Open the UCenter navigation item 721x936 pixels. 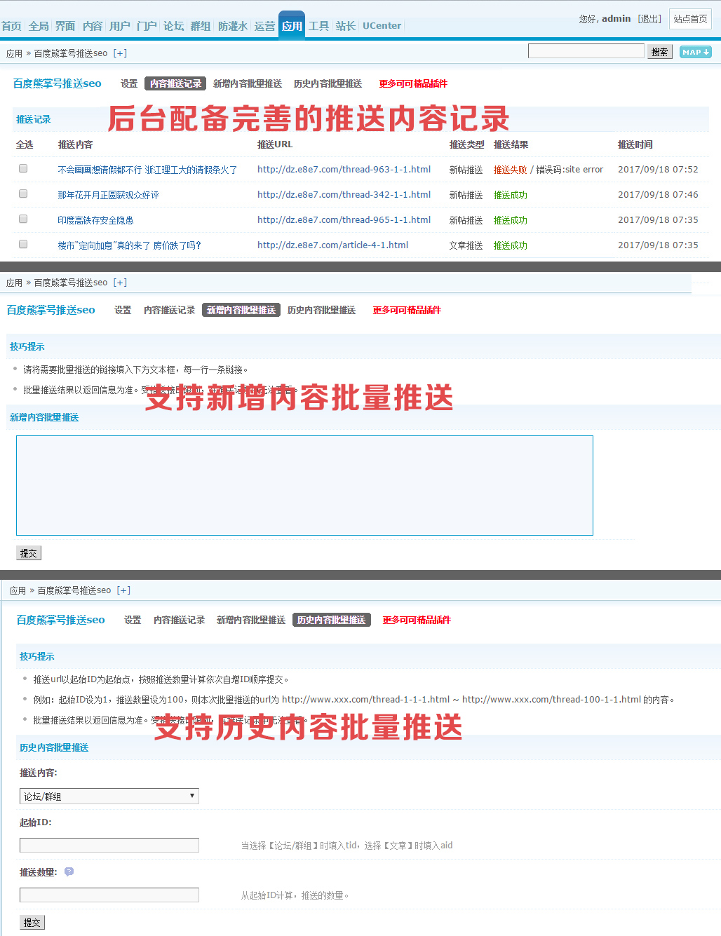pos(382,26)
